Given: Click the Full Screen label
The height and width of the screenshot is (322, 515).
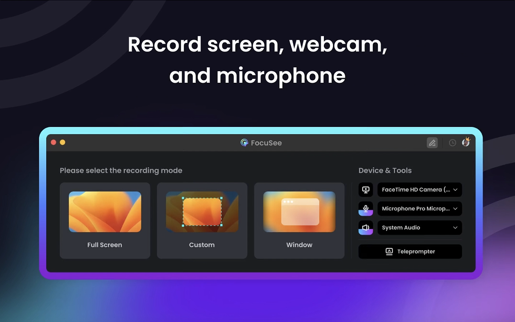Looking at the screenshot, I should pyautogui.click(x=105, y=245).
